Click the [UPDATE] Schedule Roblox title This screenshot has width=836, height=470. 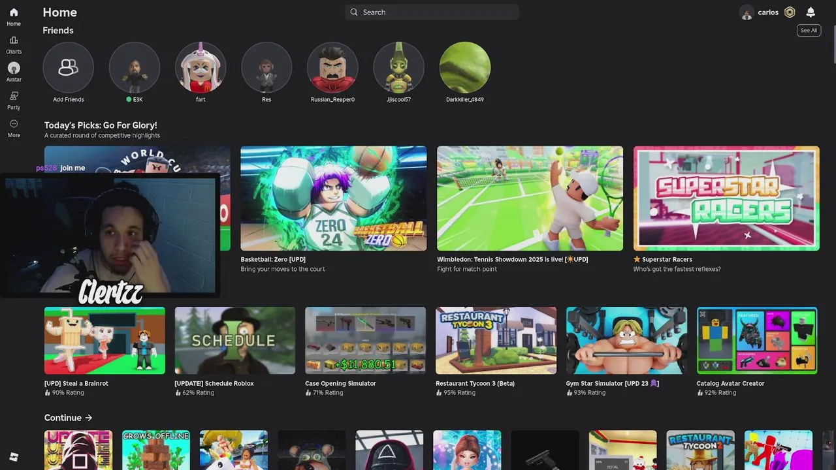[214, 383]
